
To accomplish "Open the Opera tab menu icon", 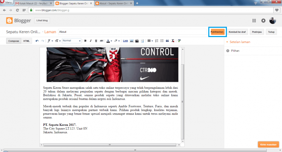I will tap(255, 3).
